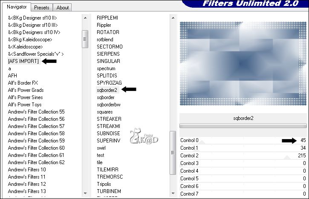Select &<Sandflower Specials°v°> category
This screenshot has width=309, height=199.
tap(36, 54)
